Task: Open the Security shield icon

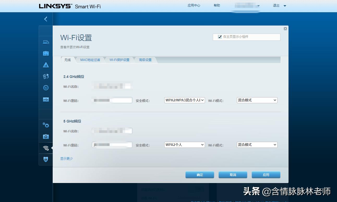Action: tap(46, 159)
